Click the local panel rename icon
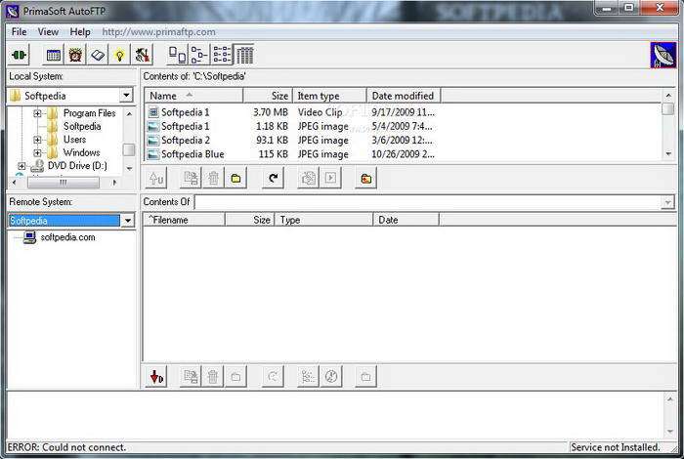The width and height of the screenshot is (684, 459). pyautogui.click(x=191, y=179)
